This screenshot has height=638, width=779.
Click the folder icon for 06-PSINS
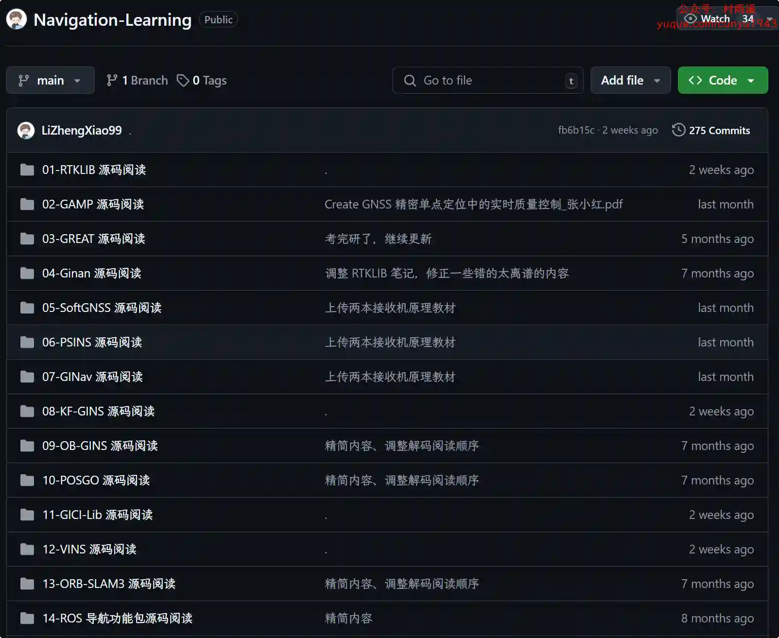coord(27,342)
